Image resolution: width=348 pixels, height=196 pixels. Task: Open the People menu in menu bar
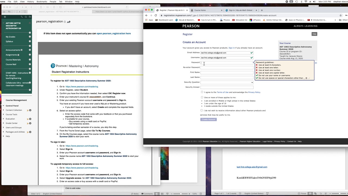pos(53,2)
